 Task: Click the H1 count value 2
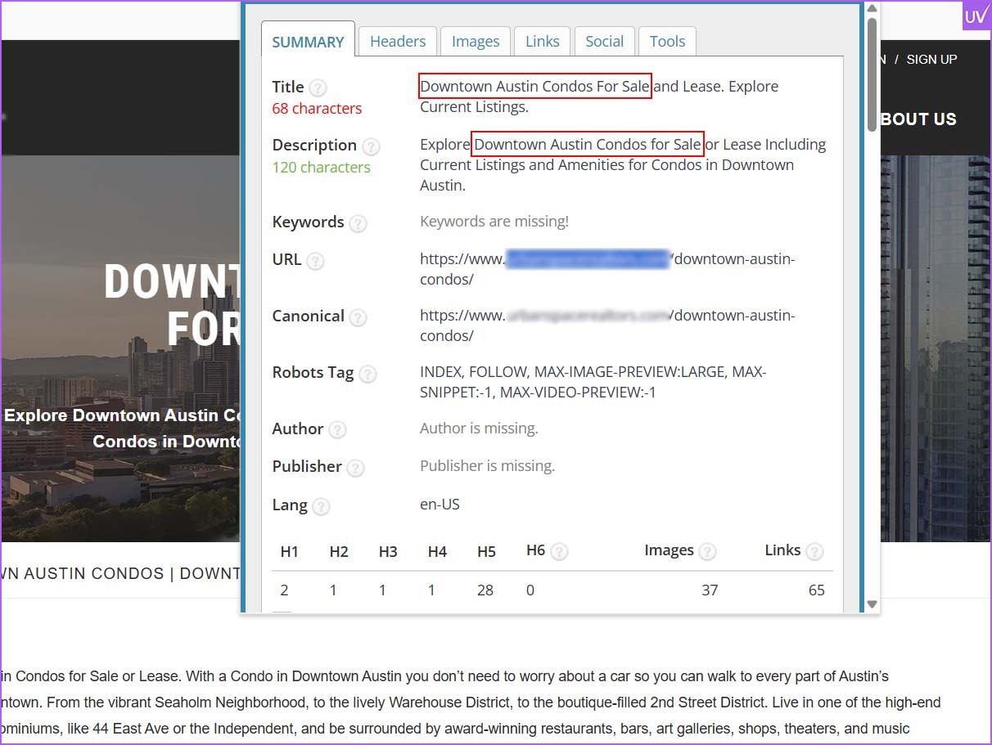pos(284,590)
